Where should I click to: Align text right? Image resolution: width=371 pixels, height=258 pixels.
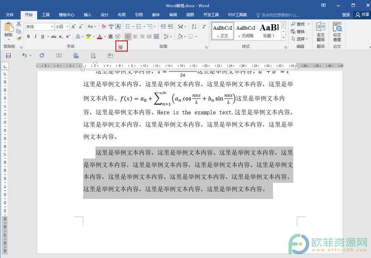click(142, 36)
